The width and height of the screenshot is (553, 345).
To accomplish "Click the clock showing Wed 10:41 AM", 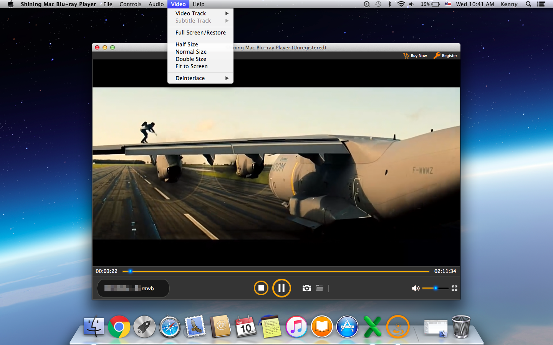I will tap(475, 4).
